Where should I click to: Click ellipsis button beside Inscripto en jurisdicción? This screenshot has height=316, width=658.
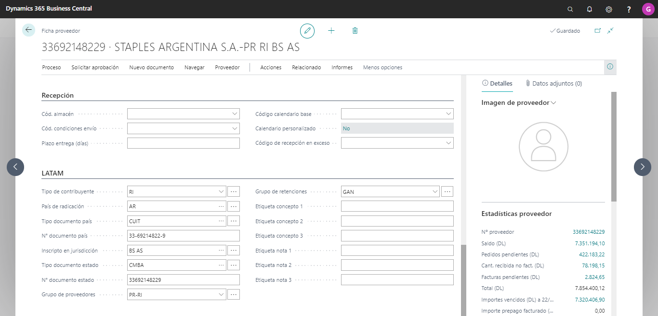pyautogui.click(x=234, y=251)
